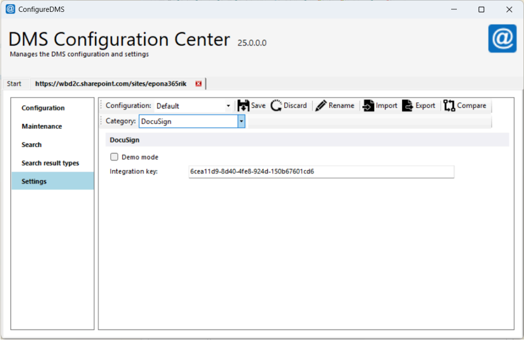The image size is (524, 340).
Task: Click the version number 25.0.0.0
Action: (252, 43)
